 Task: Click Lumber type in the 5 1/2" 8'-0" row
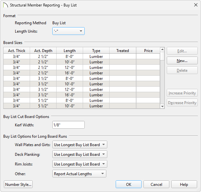click(x=96, y=101)
